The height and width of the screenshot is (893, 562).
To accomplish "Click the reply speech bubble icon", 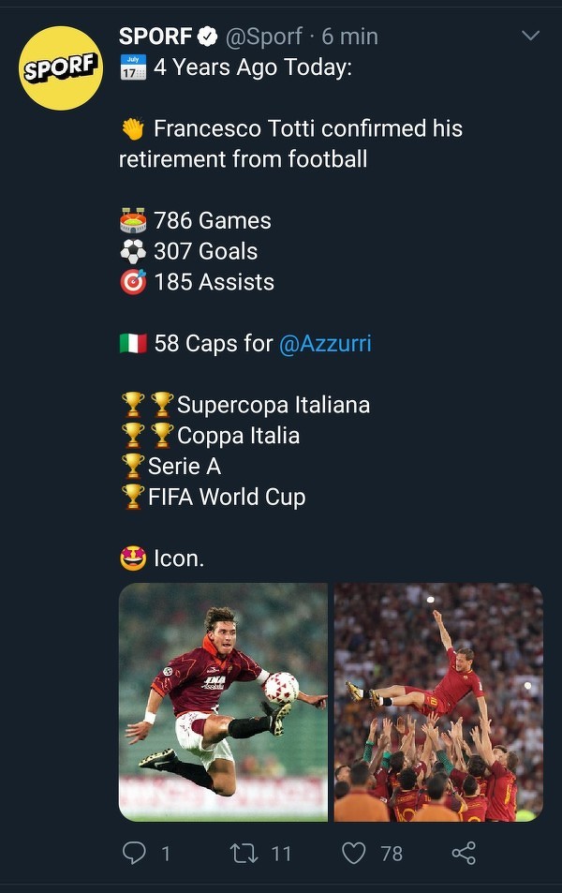I will 135,853.
